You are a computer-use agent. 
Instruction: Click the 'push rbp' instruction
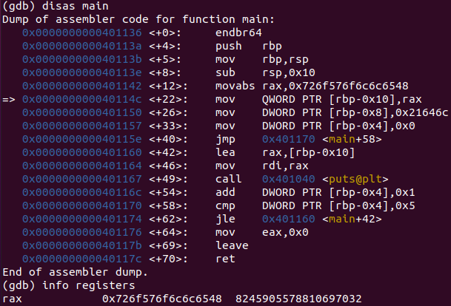249,47
